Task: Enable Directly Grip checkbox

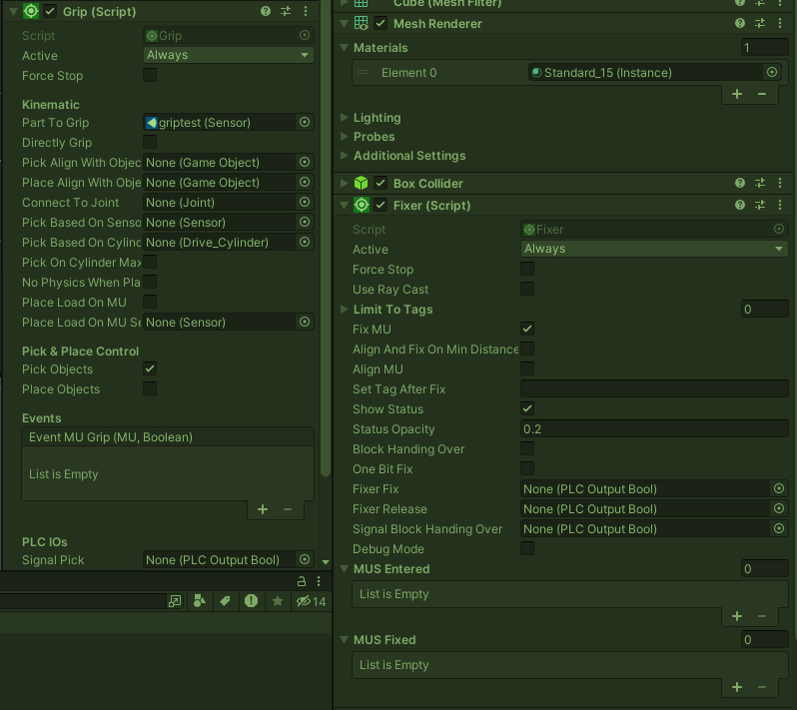Action: pos(150,142)
